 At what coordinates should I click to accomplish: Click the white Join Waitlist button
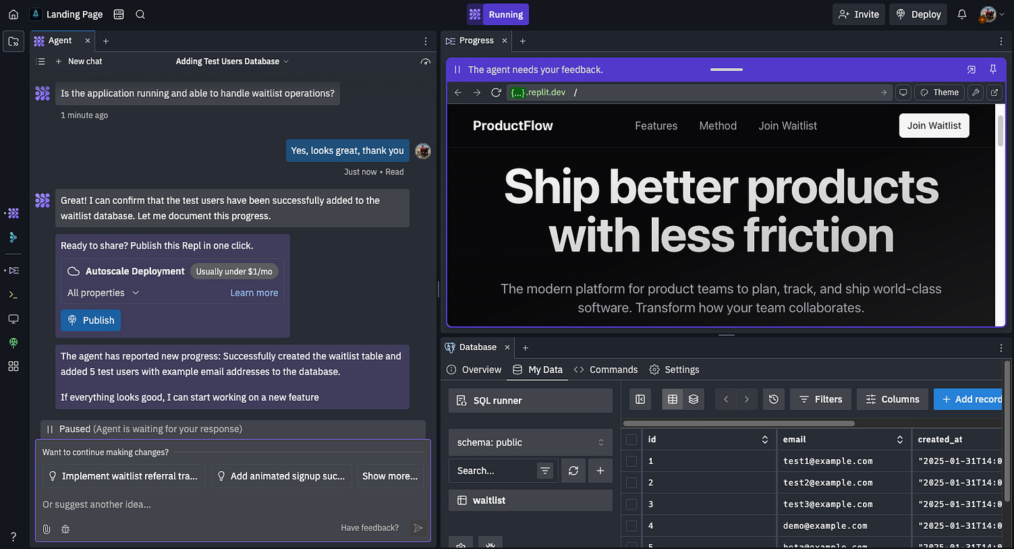pyautogui.click(x=934, y=126)
